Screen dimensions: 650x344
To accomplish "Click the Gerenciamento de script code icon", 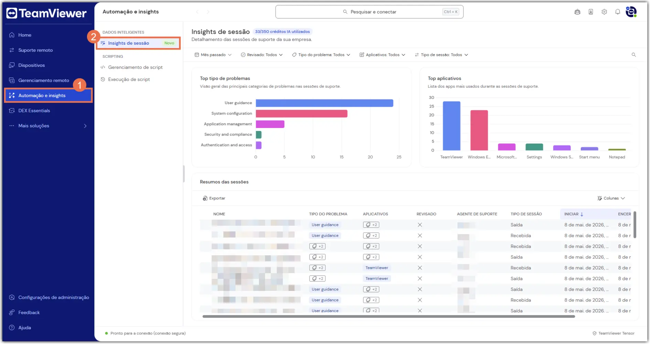I will point(103,67).
